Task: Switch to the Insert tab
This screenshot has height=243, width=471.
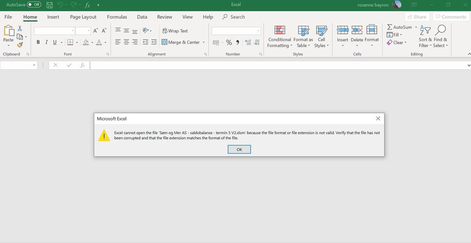Action: [53, 17]
